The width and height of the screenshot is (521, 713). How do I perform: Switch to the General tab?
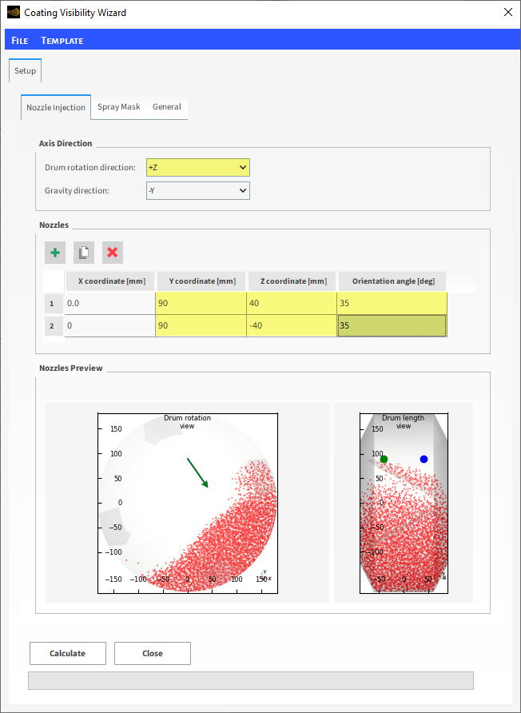tap(167, 107)
